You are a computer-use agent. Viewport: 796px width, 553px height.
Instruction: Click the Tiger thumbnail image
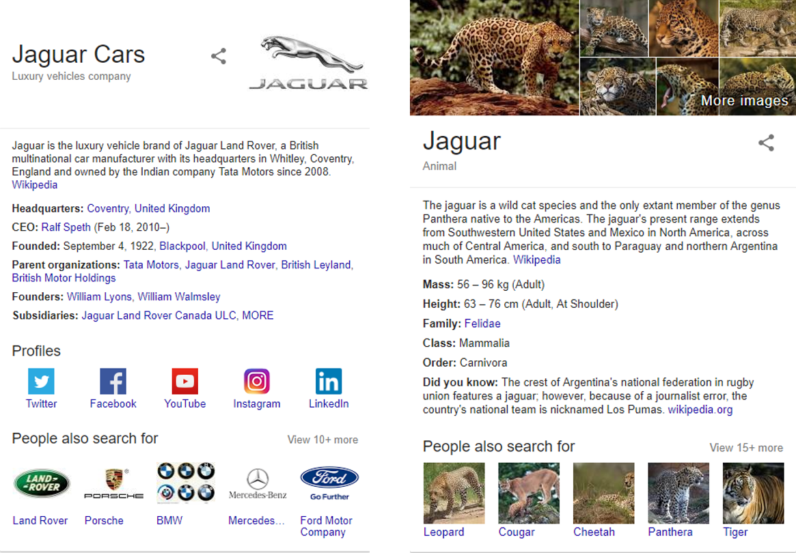click(753, 493)
